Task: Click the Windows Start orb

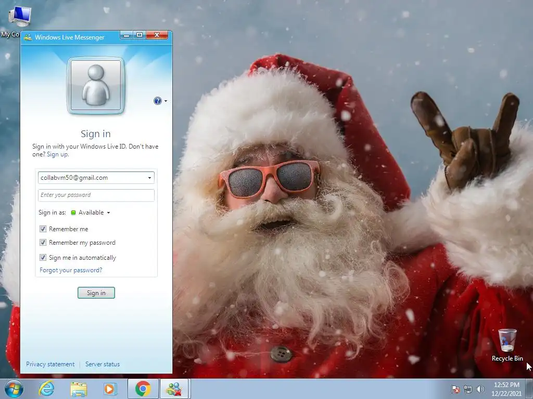Action: pyautogui.click(x=14, y=389)
